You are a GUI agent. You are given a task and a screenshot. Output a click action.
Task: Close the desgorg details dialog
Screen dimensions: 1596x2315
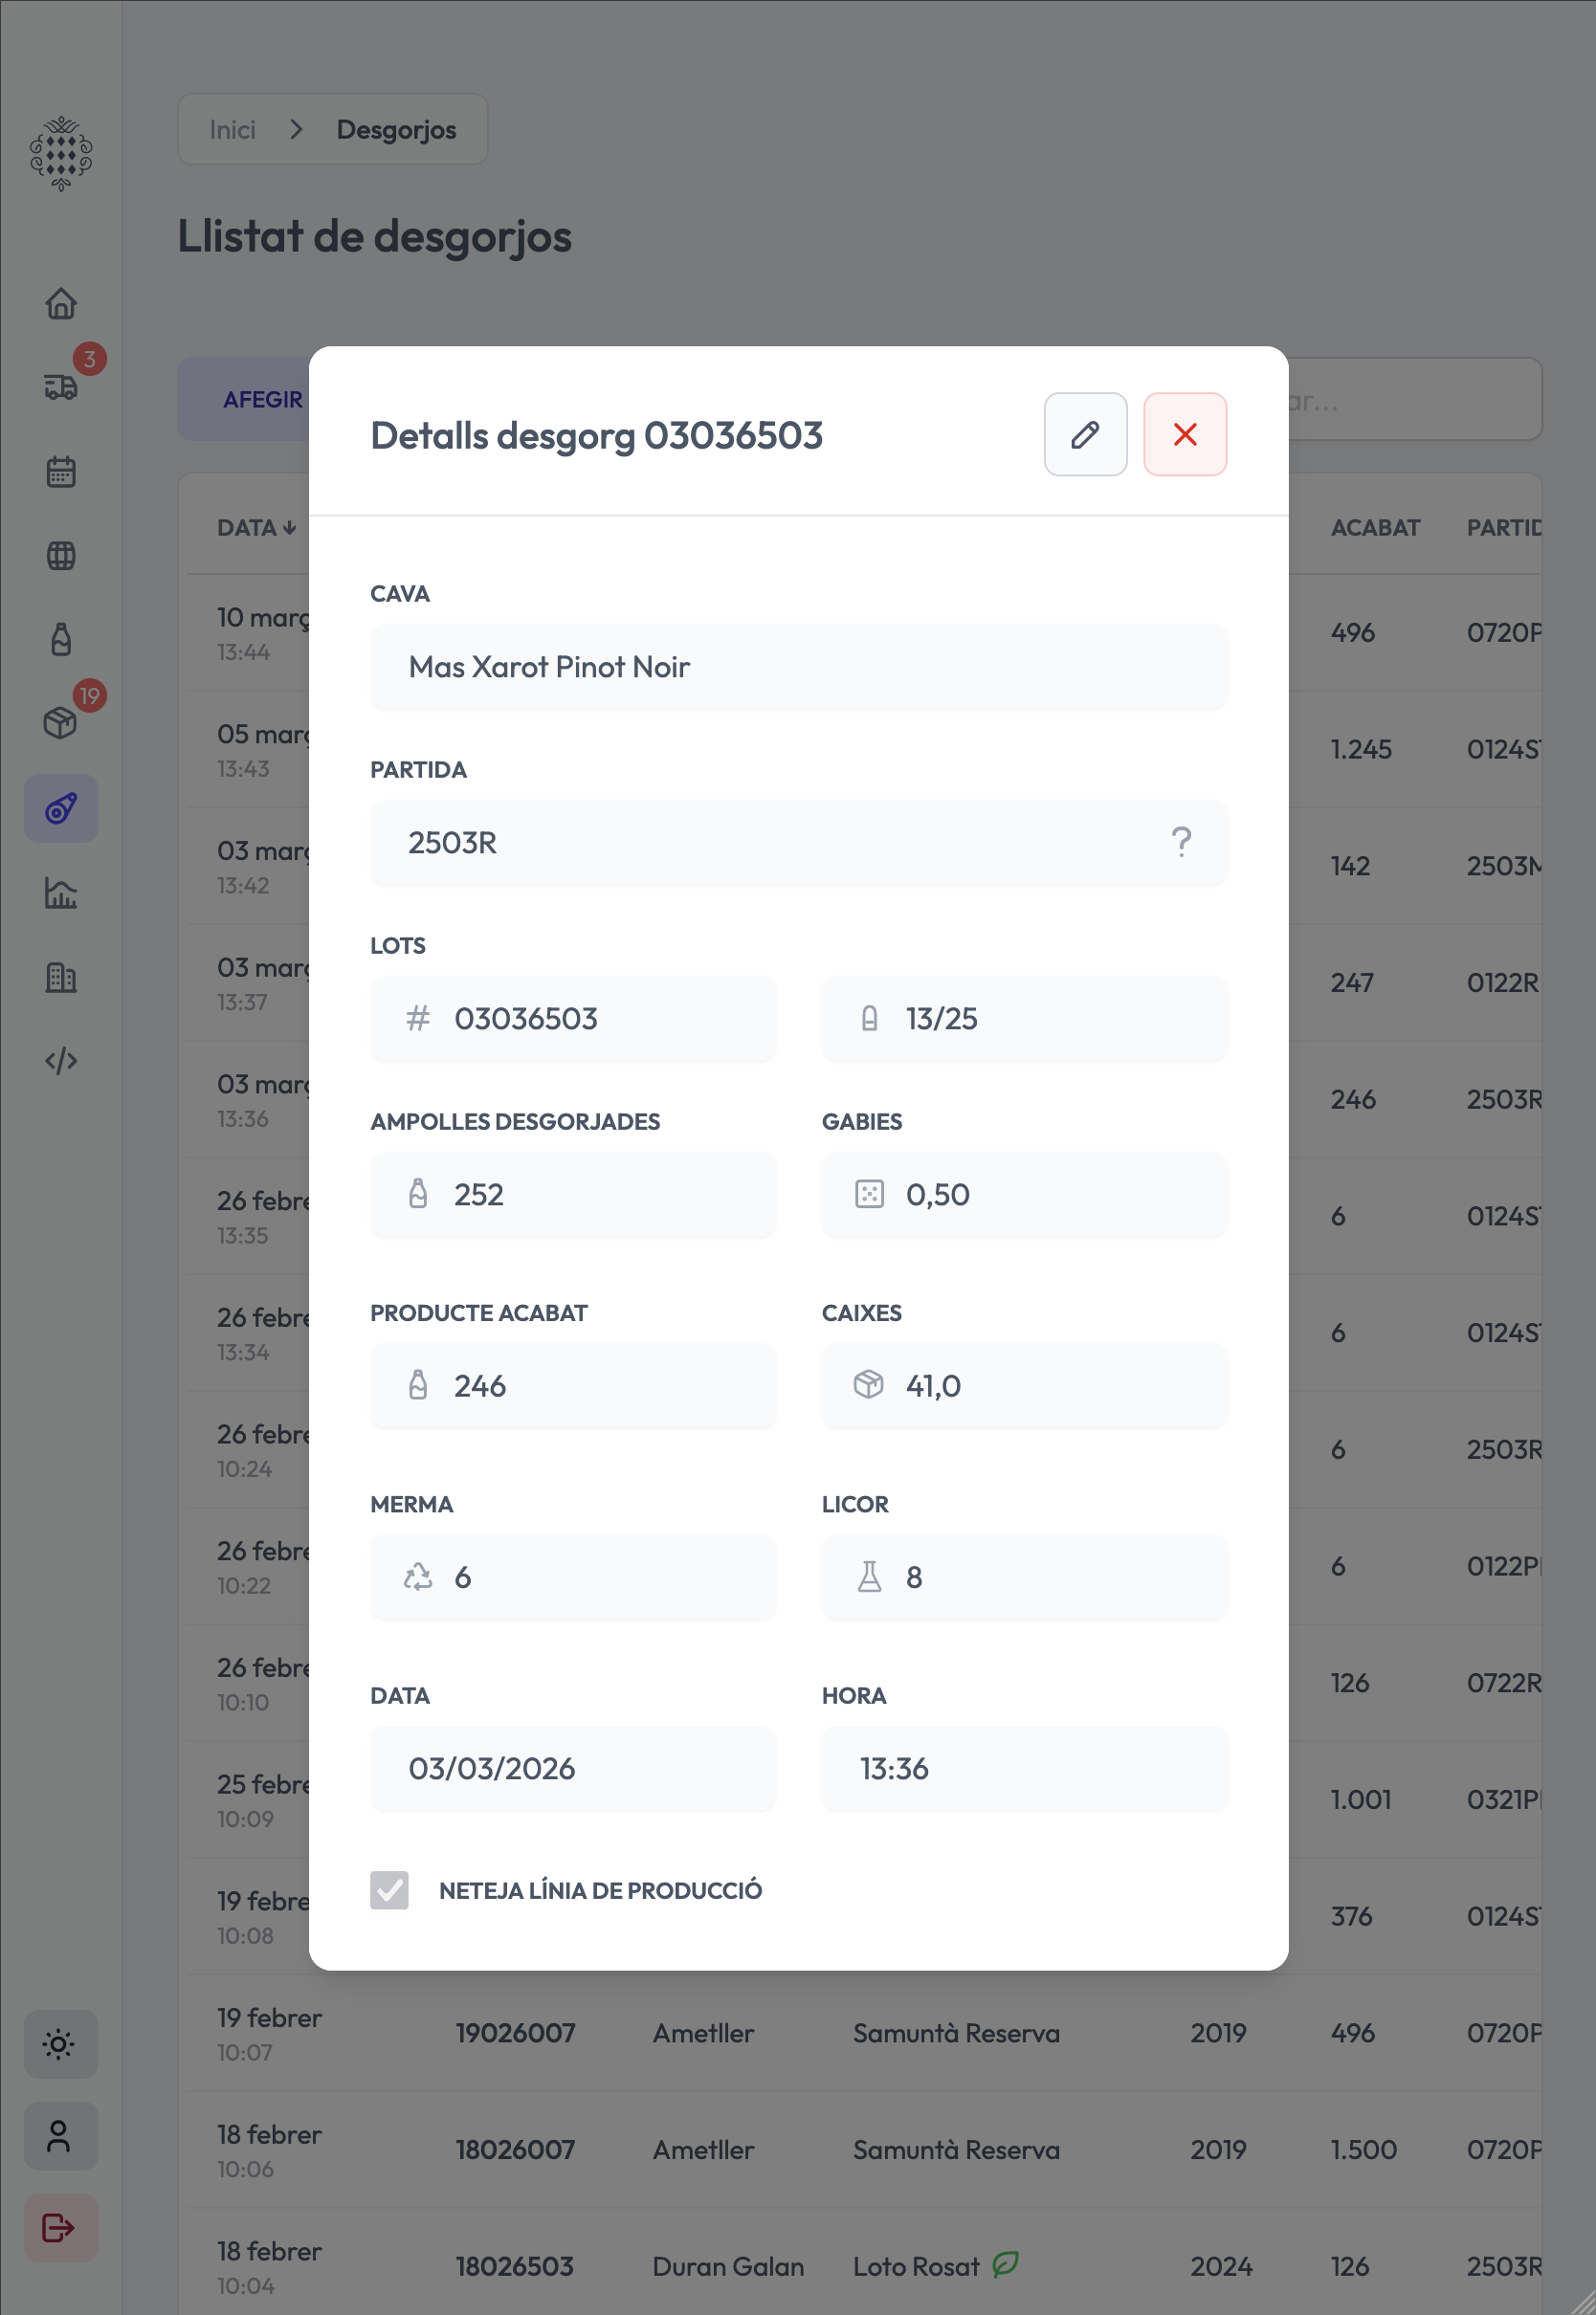1185,435
